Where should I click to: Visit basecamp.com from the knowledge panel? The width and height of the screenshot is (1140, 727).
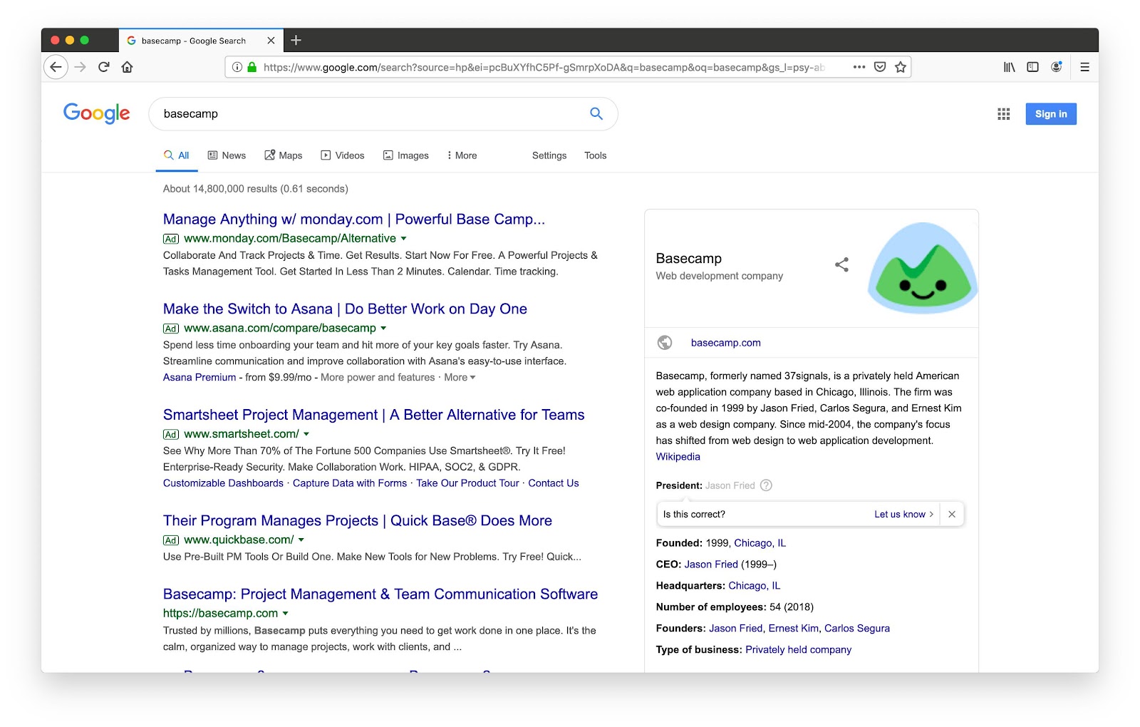pos(726,343)
